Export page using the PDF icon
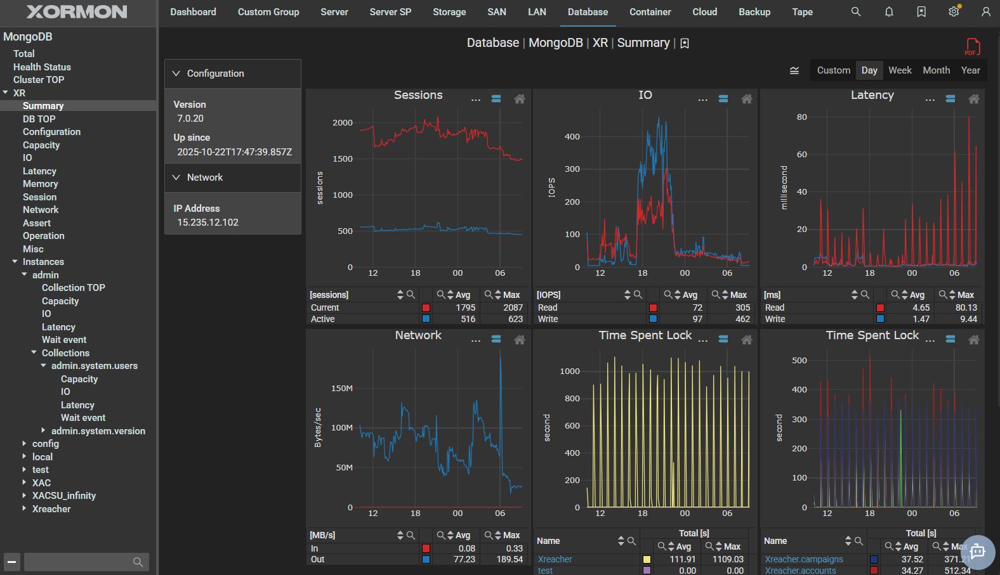This screenshot has width=1000, height=575. [x=972, y=47]
